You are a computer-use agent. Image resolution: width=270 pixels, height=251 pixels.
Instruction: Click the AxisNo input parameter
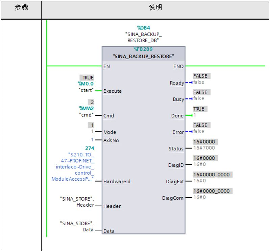[x=111, y=140]
